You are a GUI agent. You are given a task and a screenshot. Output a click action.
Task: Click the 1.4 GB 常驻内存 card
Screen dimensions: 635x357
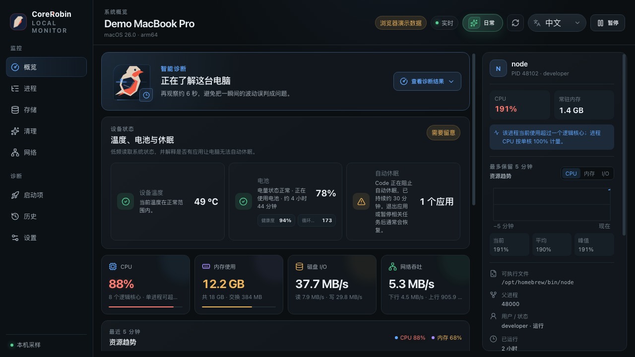tap(584, 105)
